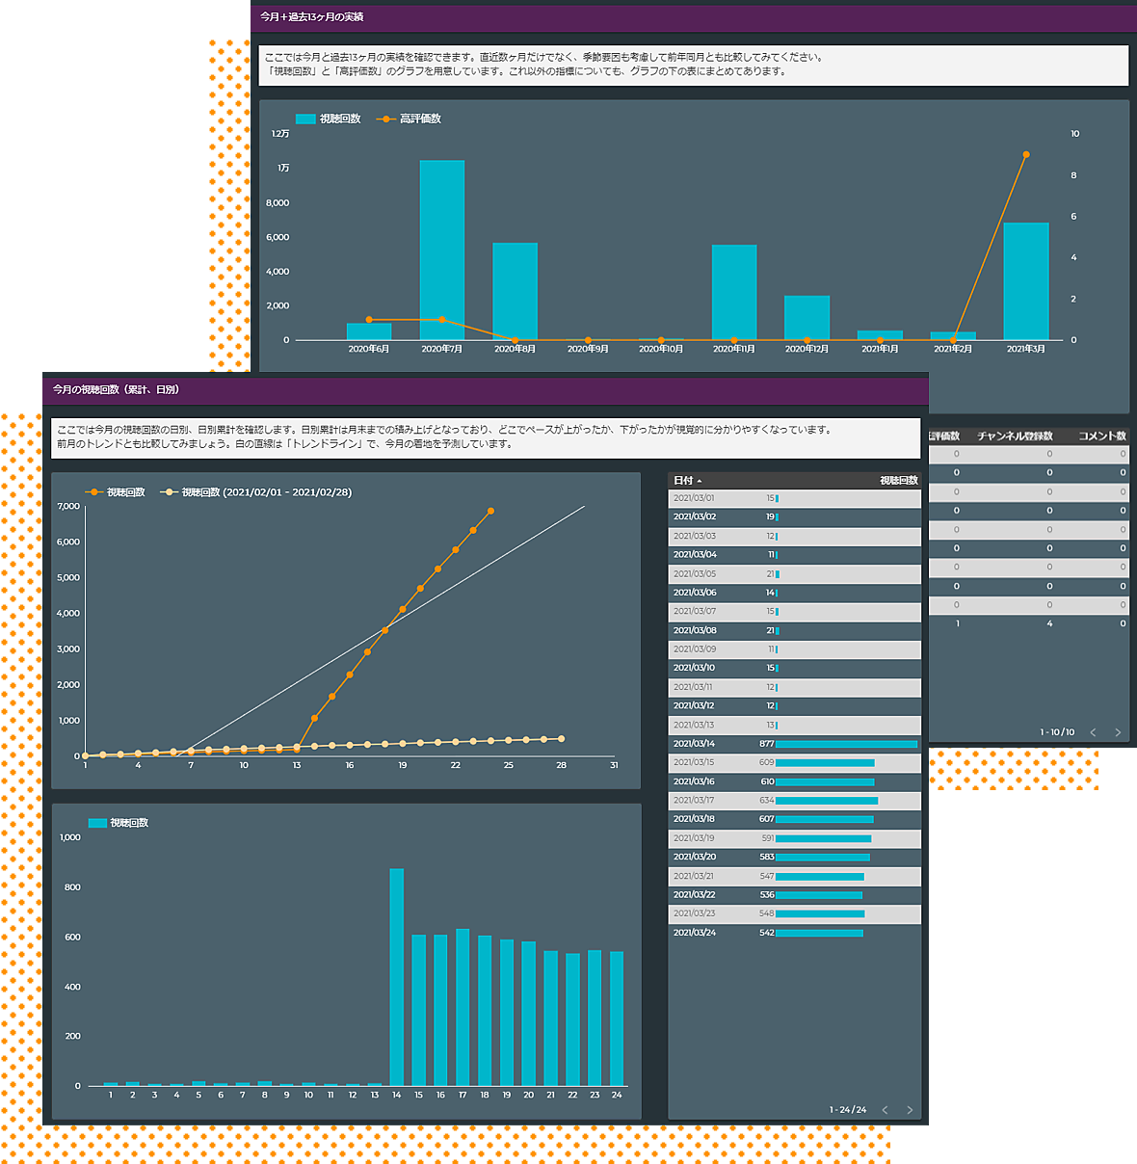Screen dimensions: 1137x1164
Task: Sort table by コメント数 column header
Action: (x=1101, y=436)
